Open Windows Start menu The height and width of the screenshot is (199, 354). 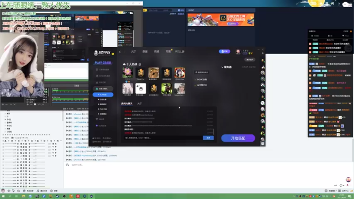click(3, 196)
